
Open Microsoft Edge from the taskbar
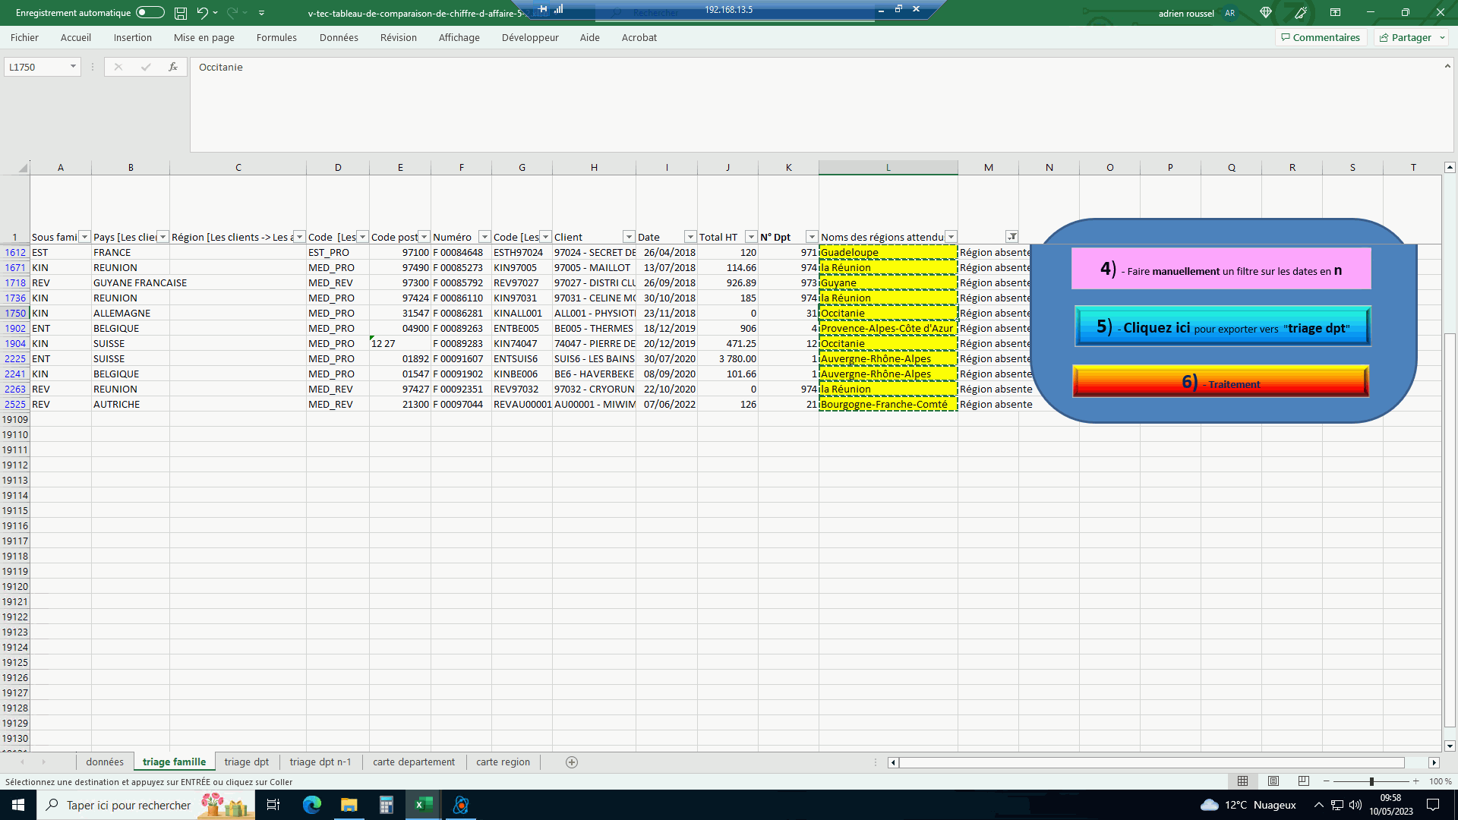312,805
